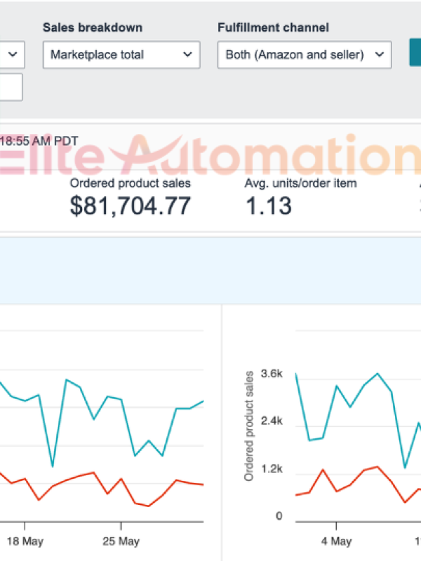Click the Ordered product sales metric label

pos(131,183)
